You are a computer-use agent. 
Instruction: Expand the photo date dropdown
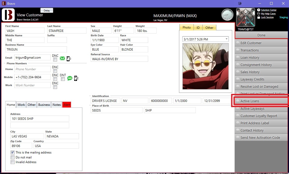point(226,39)
